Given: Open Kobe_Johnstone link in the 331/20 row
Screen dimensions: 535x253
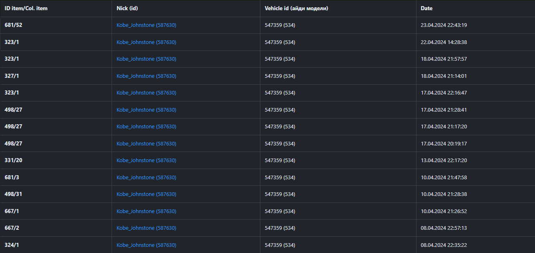Looking at the screenshot, I should click(146, 161).
